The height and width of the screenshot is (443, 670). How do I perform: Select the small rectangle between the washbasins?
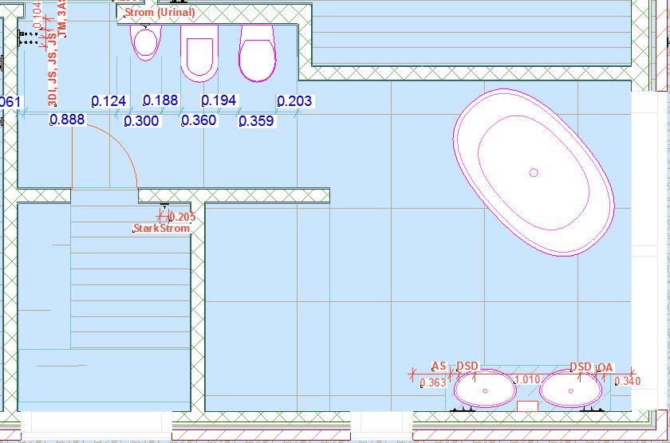[527, 406]
